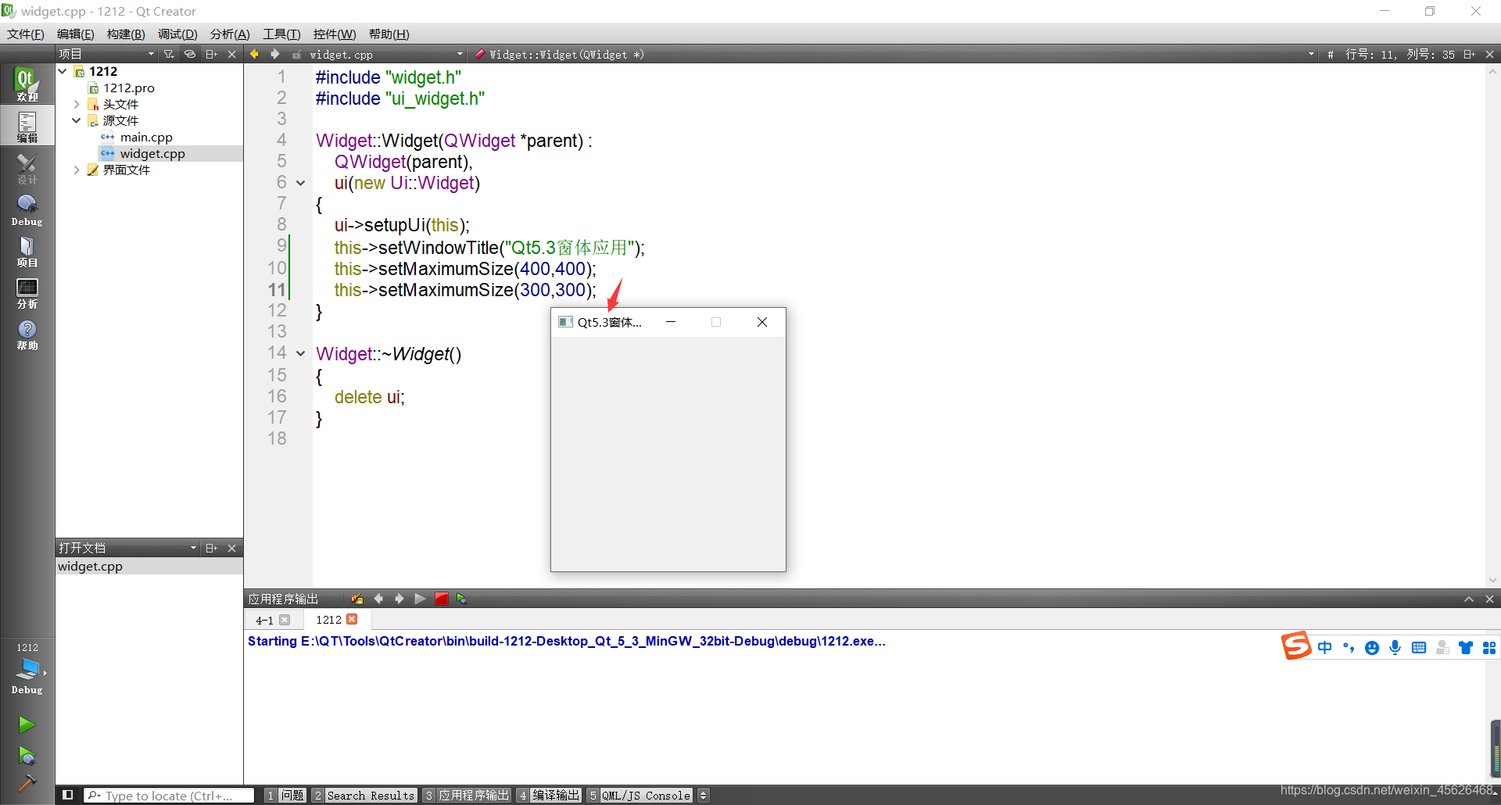
Task: Open the Projects (项目) mode
Action: 27,250
